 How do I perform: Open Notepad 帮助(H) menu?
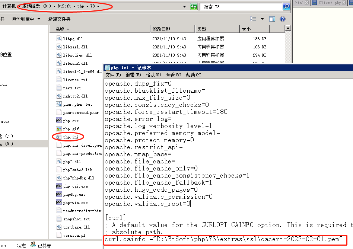(193, 75)
